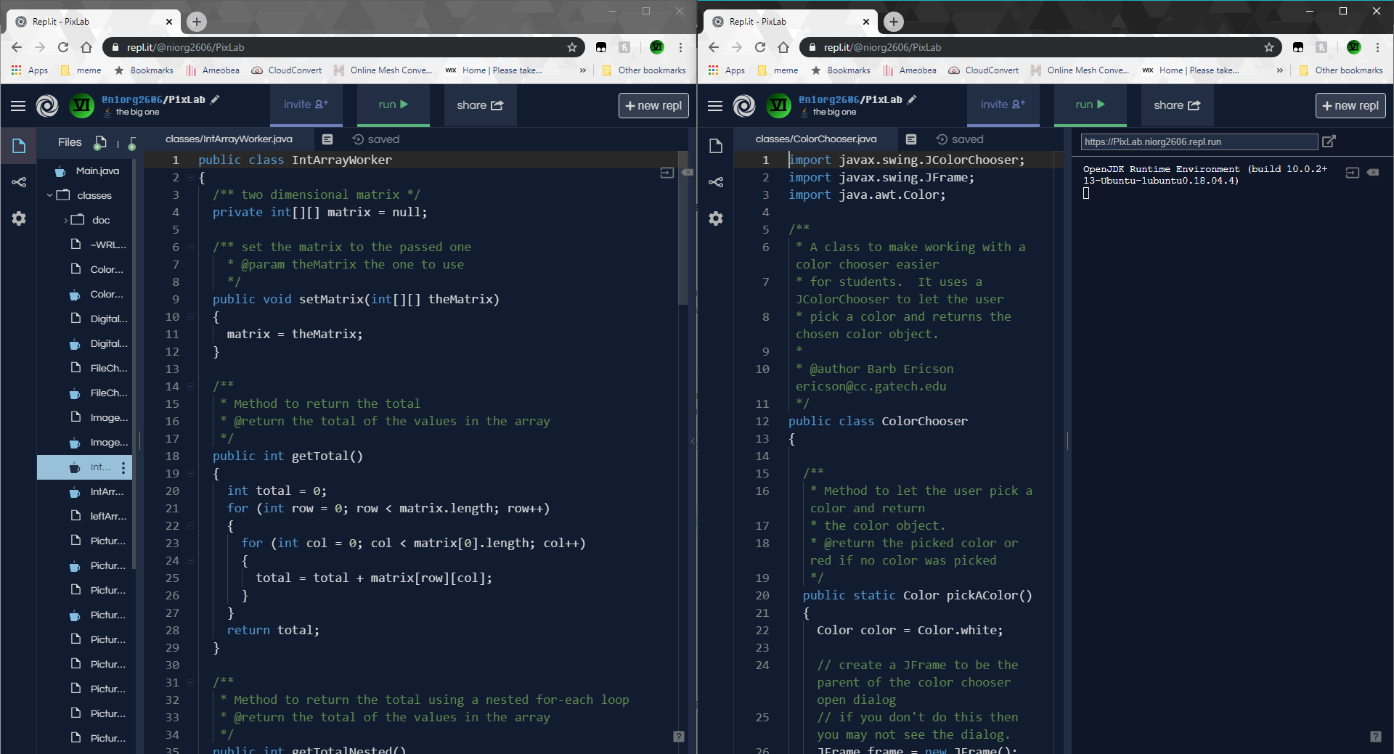Image resolution: width=1394 pixels, height=754 pixels.
Task: Open the three-dot menu on the selected Int... file
Action: 123,468
